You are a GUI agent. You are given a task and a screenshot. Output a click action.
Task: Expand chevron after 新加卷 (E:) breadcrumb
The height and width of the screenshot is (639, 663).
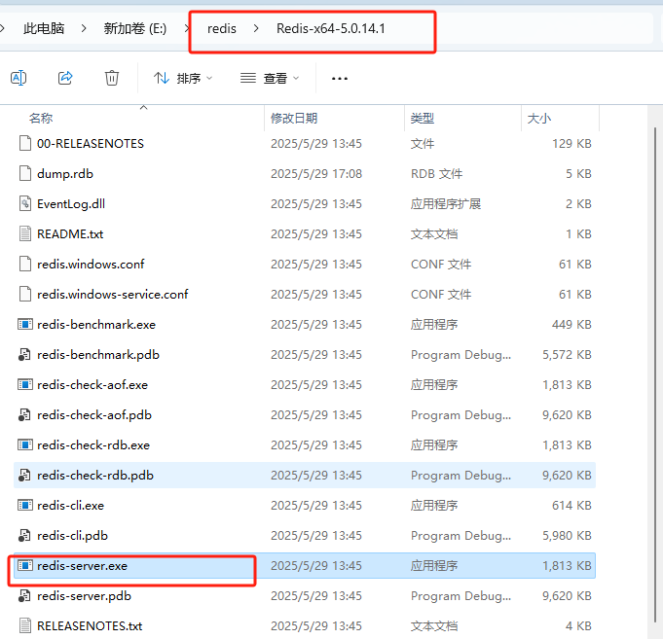pyautogui.click(x=187, y=28)
